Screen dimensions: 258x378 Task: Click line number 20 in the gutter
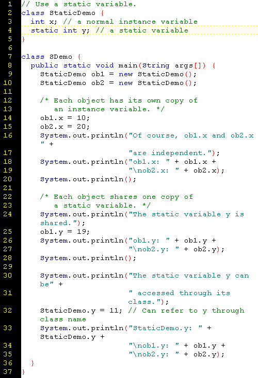pos(8,179)
